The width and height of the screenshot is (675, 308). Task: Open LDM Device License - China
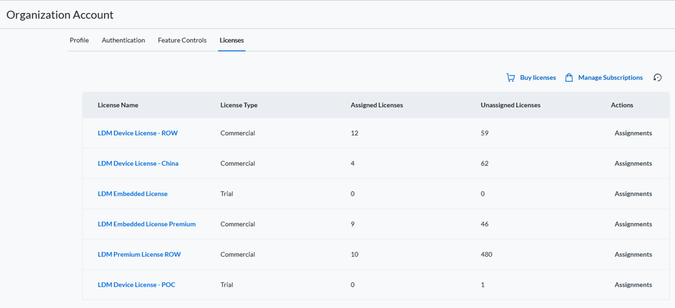tap(138, 163)
